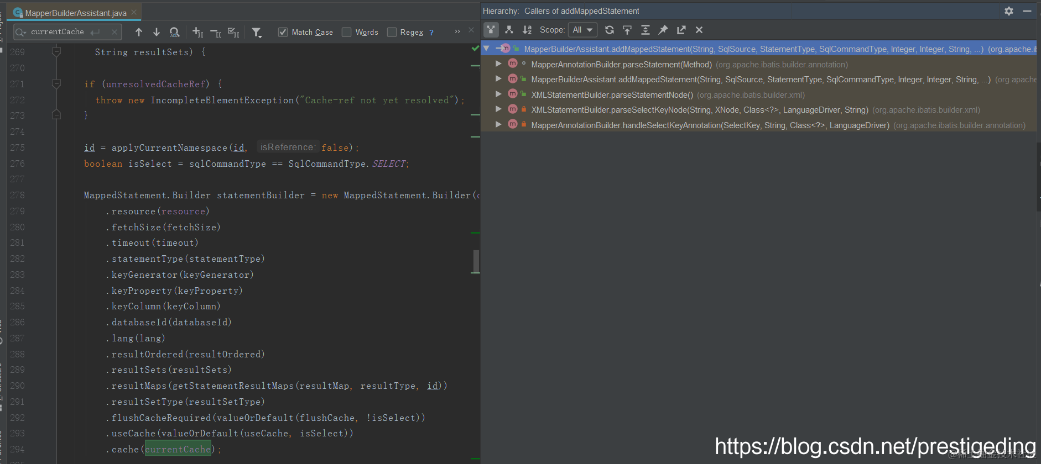Click applyCurrentNamespace on line 275
The width and height of the screenshot is (1041, 464).
(x=169, y=147)
